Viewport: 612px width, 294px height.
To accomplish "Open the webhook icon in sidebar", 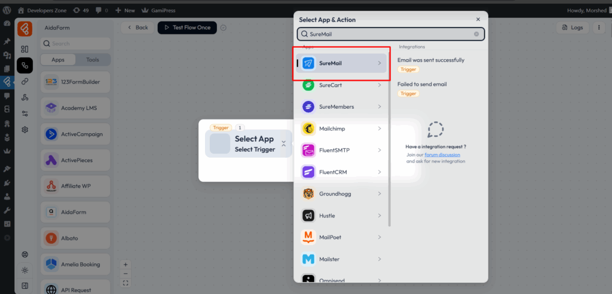I will click(25, 97).
